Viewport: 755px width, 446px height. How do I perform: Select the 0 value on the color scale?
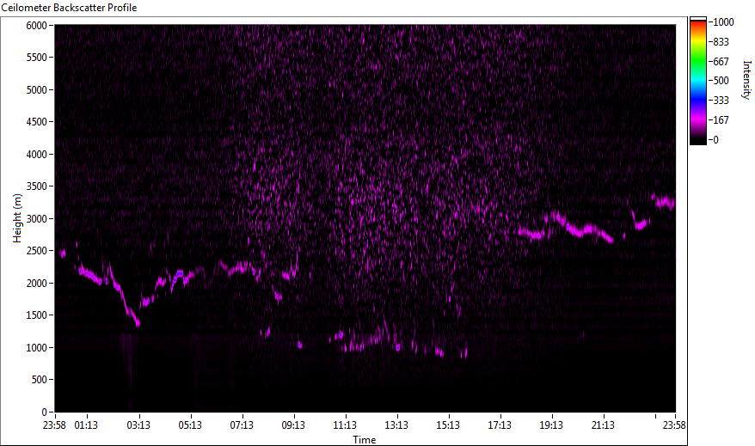pos(716,140)
